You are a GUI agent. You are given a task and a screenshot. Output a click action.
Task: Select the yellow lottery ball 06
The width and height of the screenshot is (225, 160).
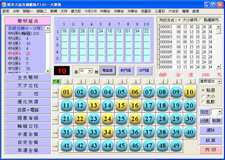tap(135, 92)
